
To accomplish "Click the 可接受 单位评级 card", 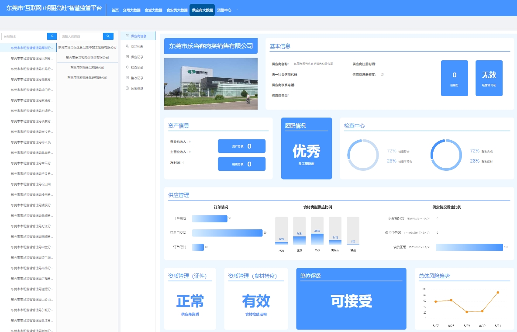I will click(351, 299).
